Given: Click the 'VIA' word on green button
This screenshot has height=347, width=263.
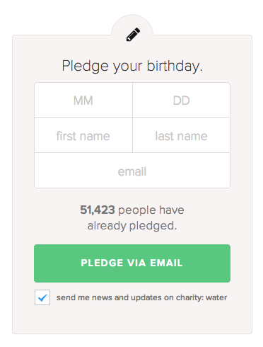Looking at the screenshot, I should point(136,263).
